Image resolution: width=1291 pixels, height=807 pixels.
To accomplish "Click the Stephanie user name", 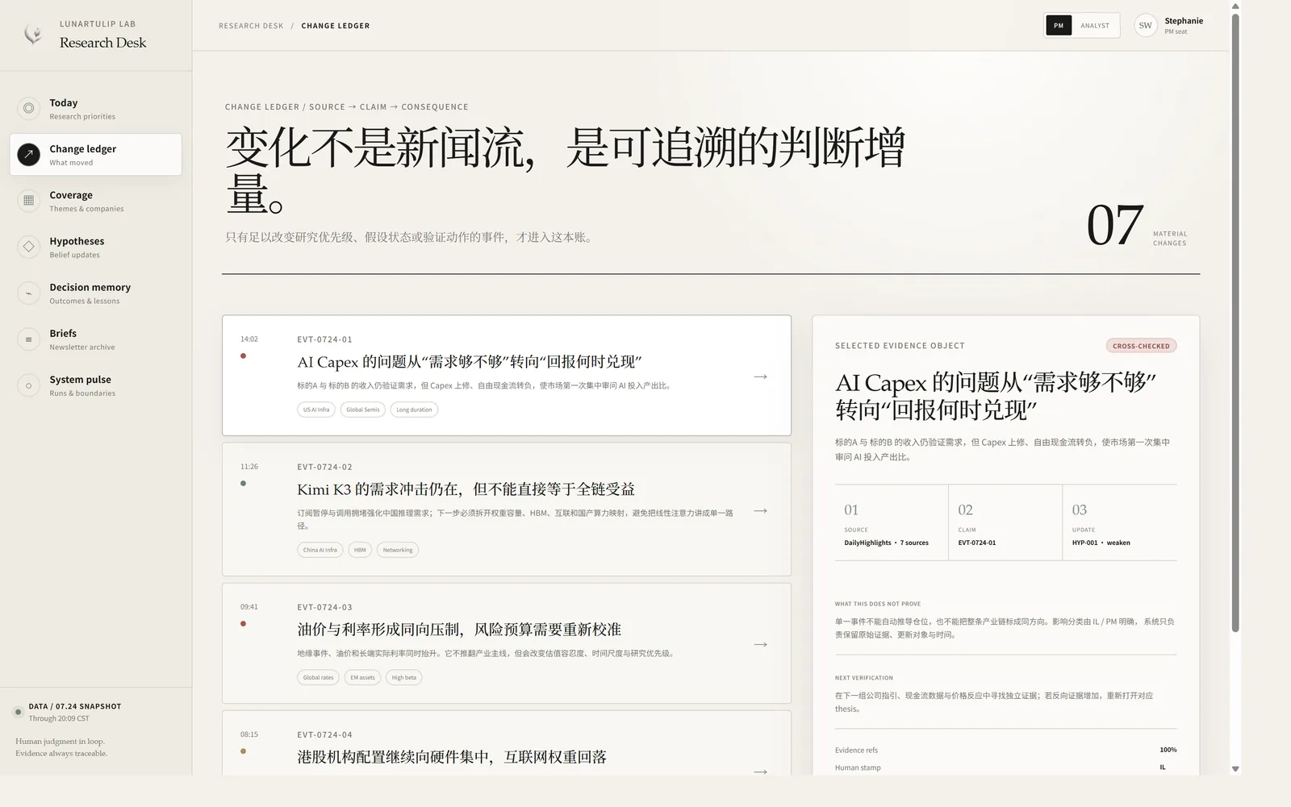I will (x=1184, y=21).
